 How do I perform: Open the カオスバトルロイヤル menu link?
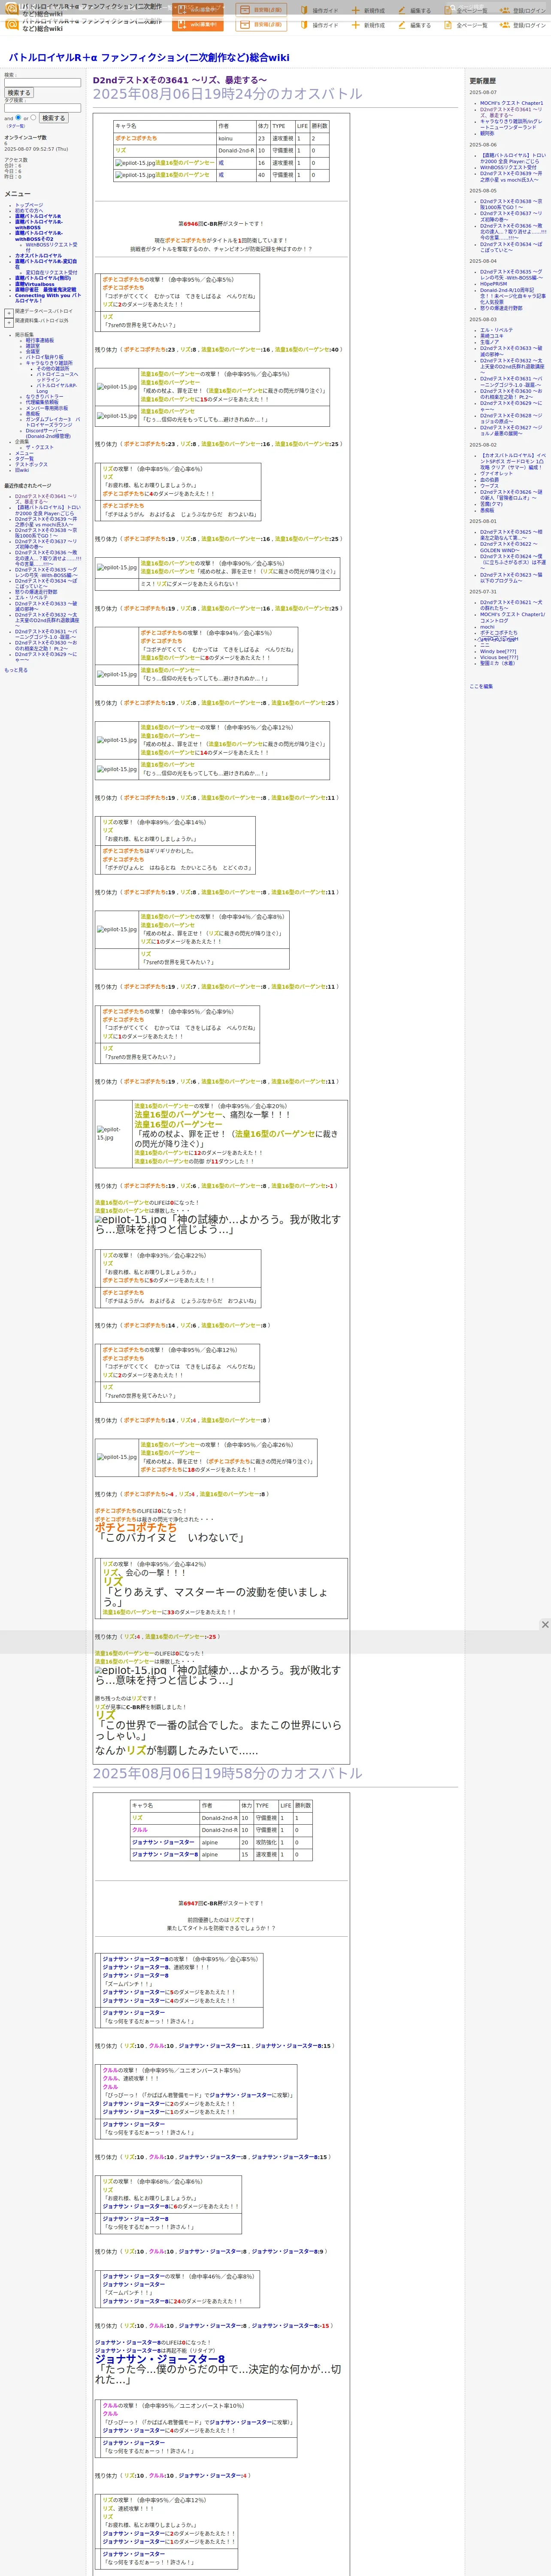point(38,256)
